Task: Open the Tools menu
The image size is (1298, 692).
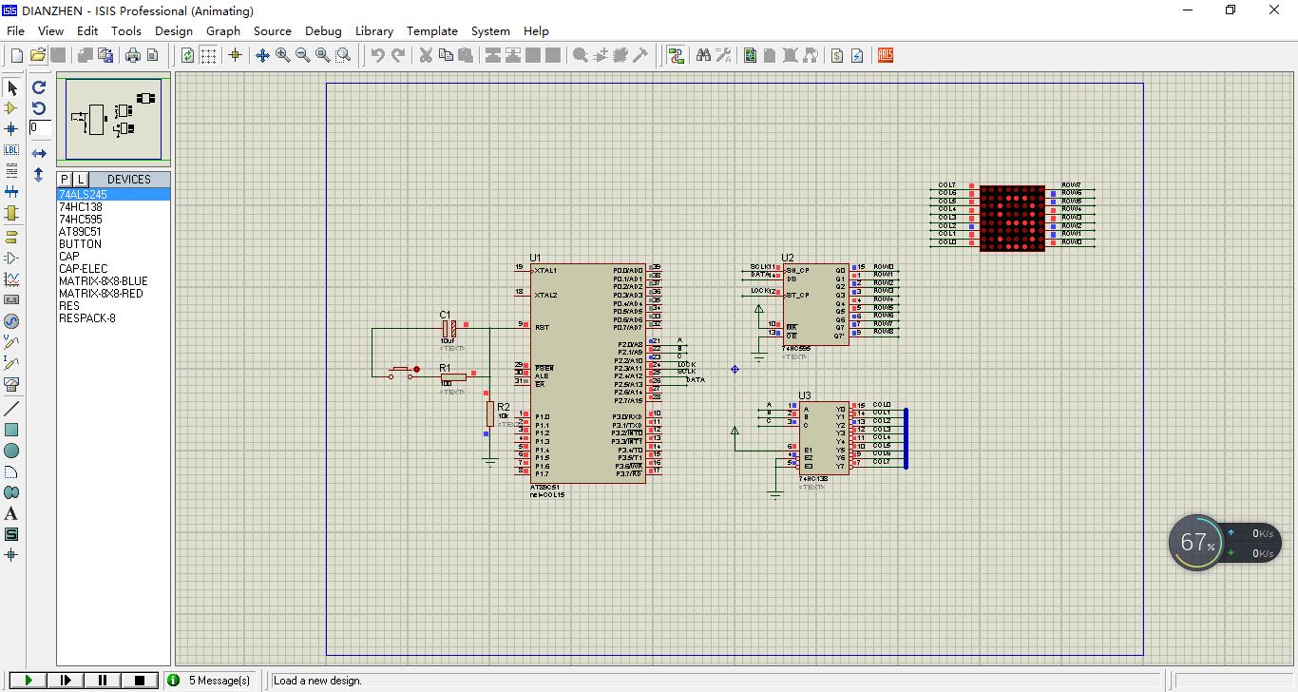Action: [126, 30]
